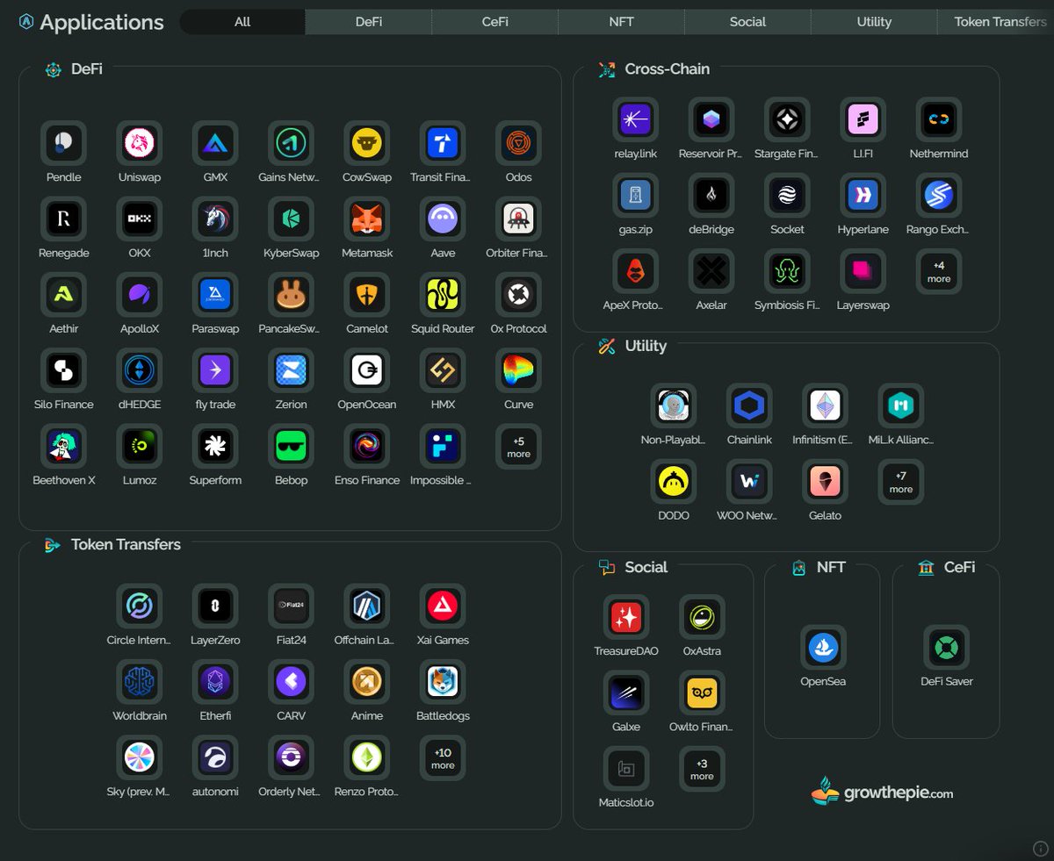Select the deBridge icon
This screenshot has height=861, width=1054.
point(711,195)
